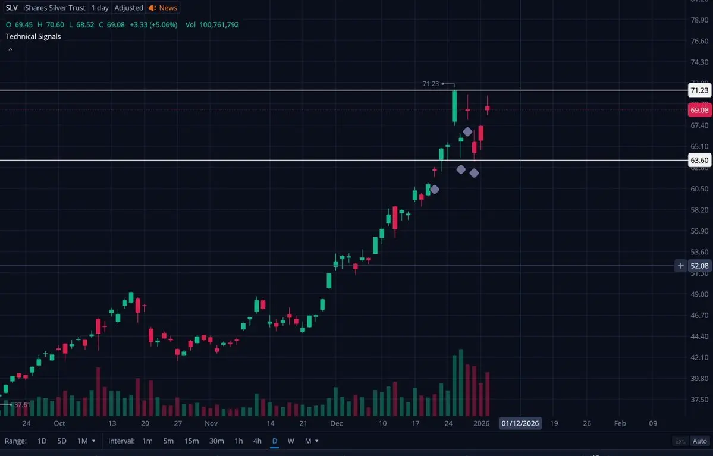Viewport: 713px width, 456px height.
Task: Select the W weekly interval
Action: [x=291, y=441]
